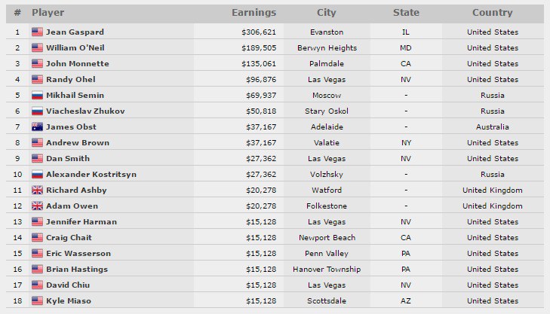Select player name Dan Smith
550x314 pixels.
pyautogui.click(x=69, y=159)
